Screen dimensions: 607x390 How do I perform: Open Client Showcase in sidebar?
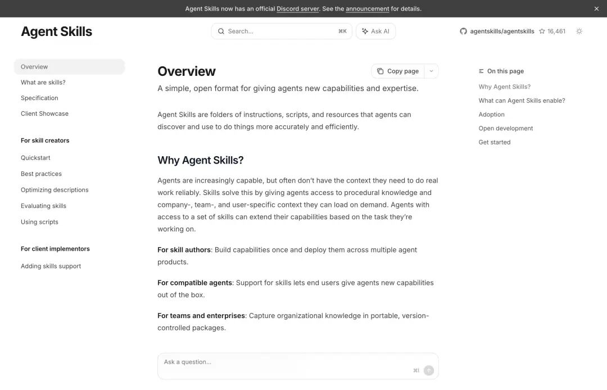tap(44, 114)
